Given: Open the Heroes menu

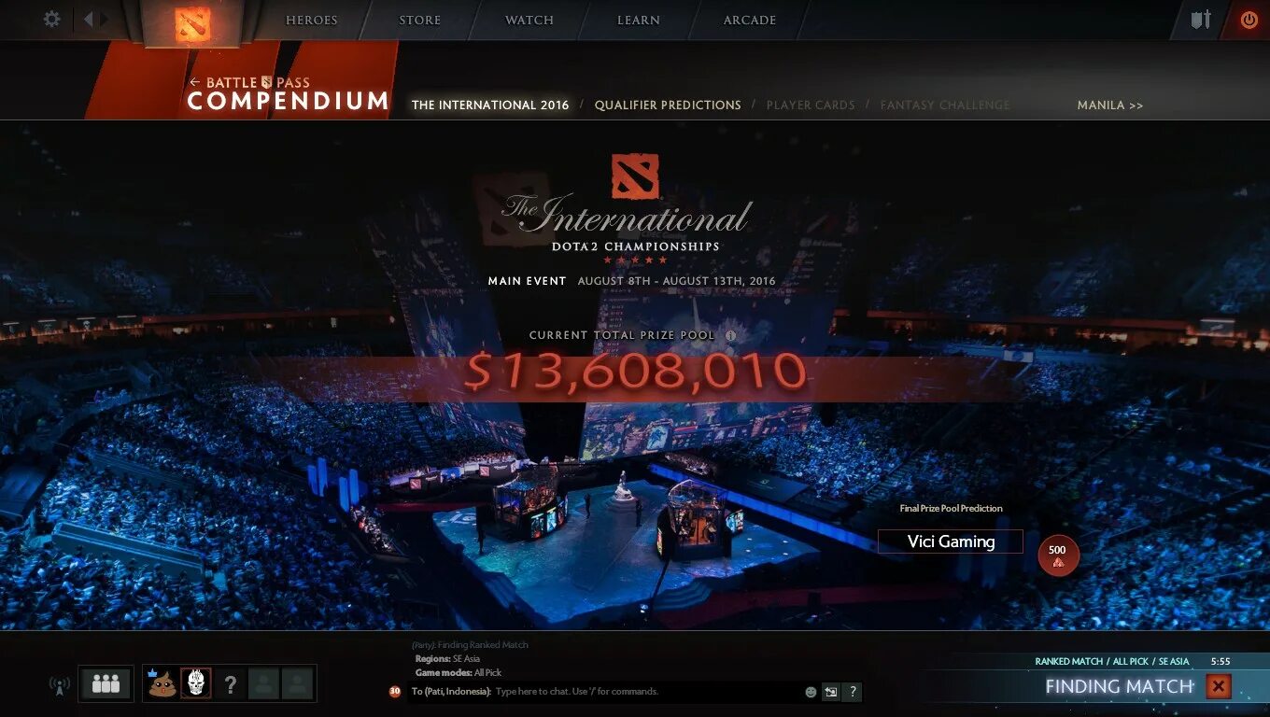Looking at the screenshot, I should tap(312, 20).
